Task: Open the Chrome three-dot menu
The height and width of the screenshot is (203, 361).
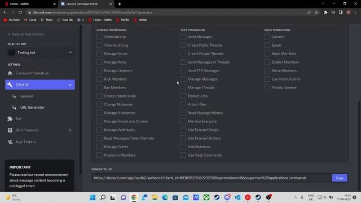Action: click(x=356, y=12)
